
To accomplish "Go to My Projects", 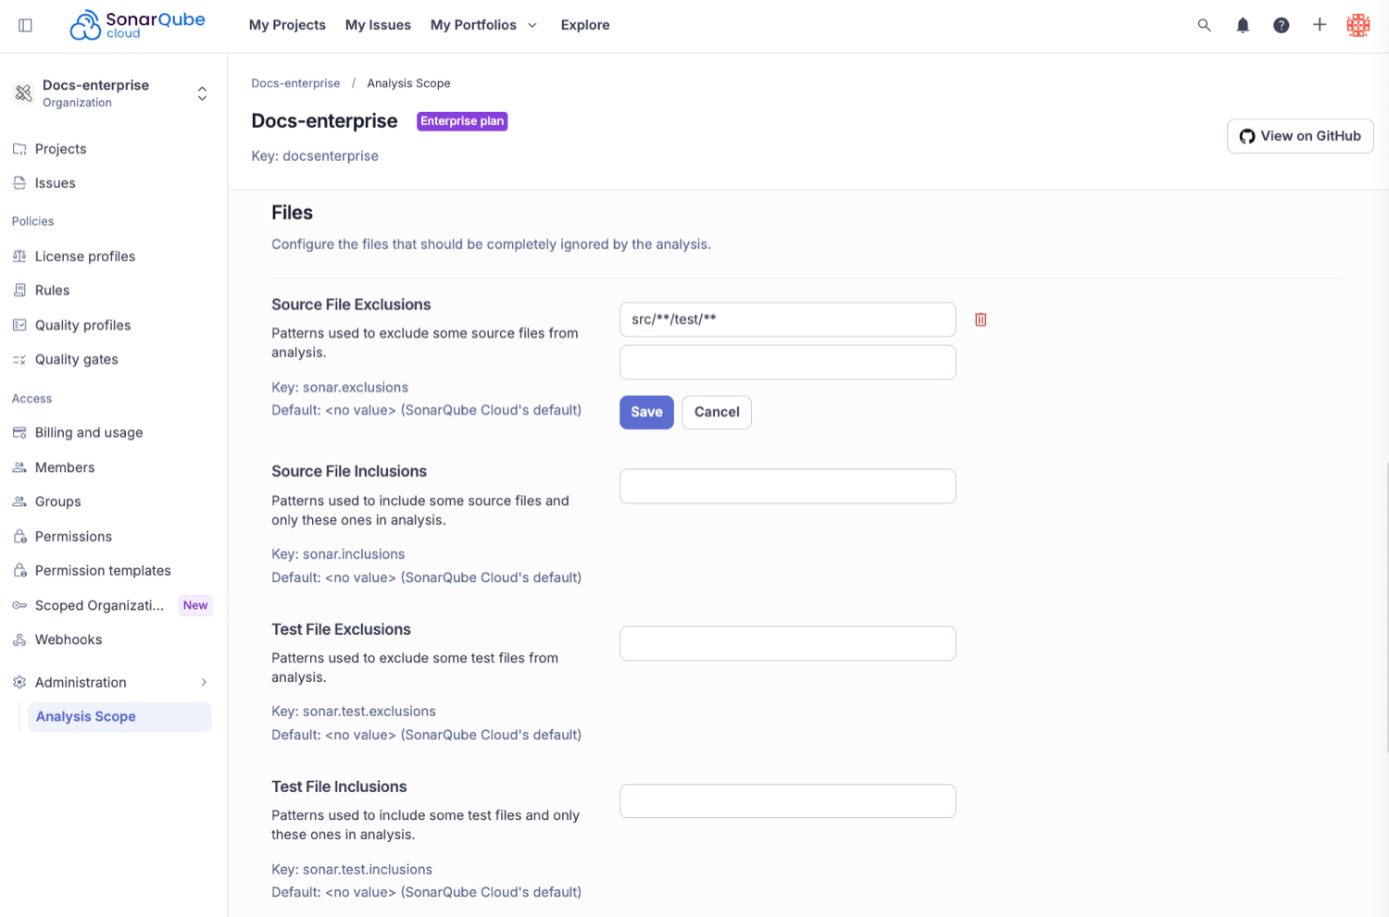I will 287,25.
